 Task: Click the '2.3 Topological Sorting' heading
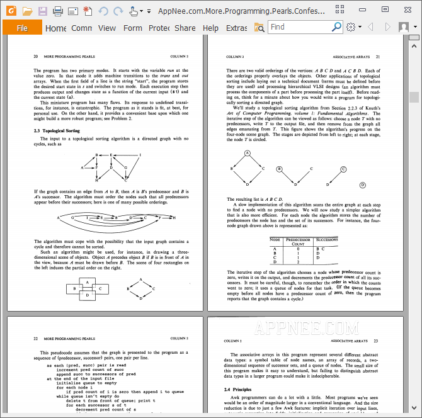[x=57, y=131]
